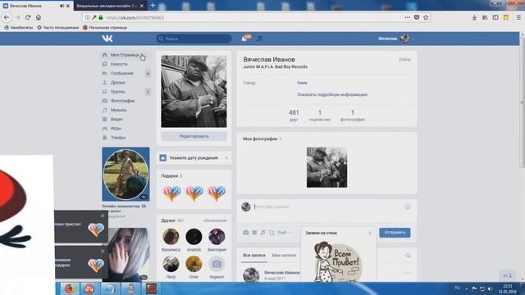
Task: Go to the browser Home icon
Action: tap(39, 17)
